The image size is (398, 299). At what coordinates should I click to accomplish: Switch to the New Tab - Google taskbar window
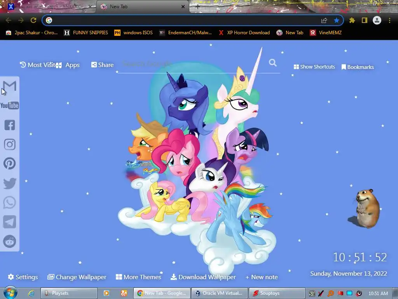tap(162, 293)
